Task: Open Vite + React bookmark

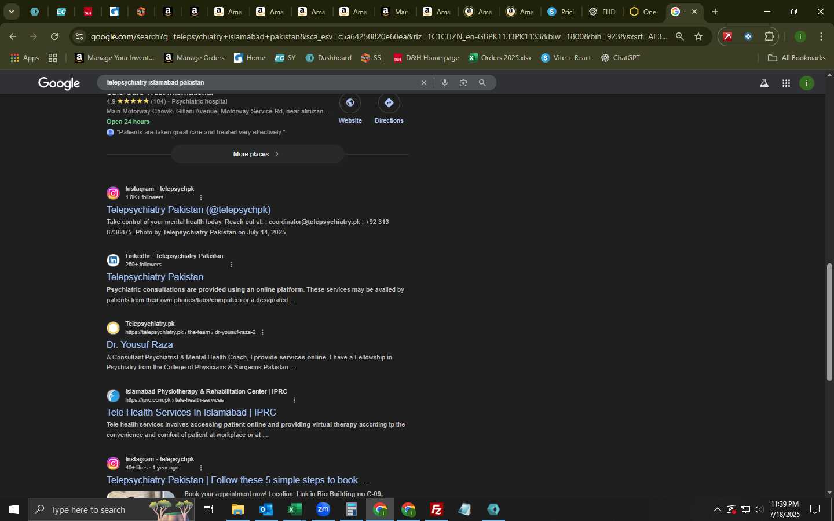Action: (566, 58)
